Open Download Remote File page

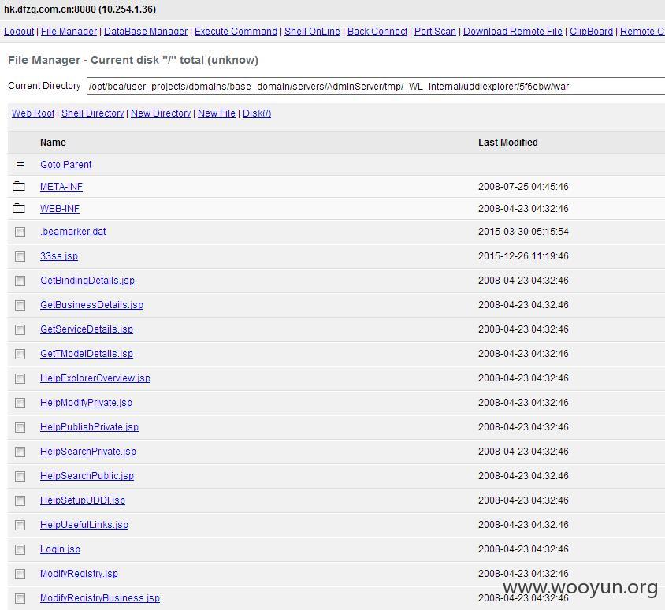coord(513,32)
